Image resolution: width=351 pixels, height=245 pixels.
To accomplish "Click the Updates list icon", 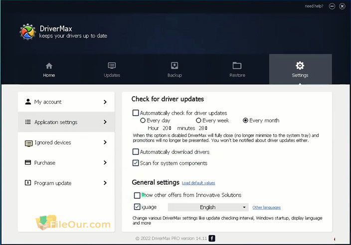I will pos(112,66).
